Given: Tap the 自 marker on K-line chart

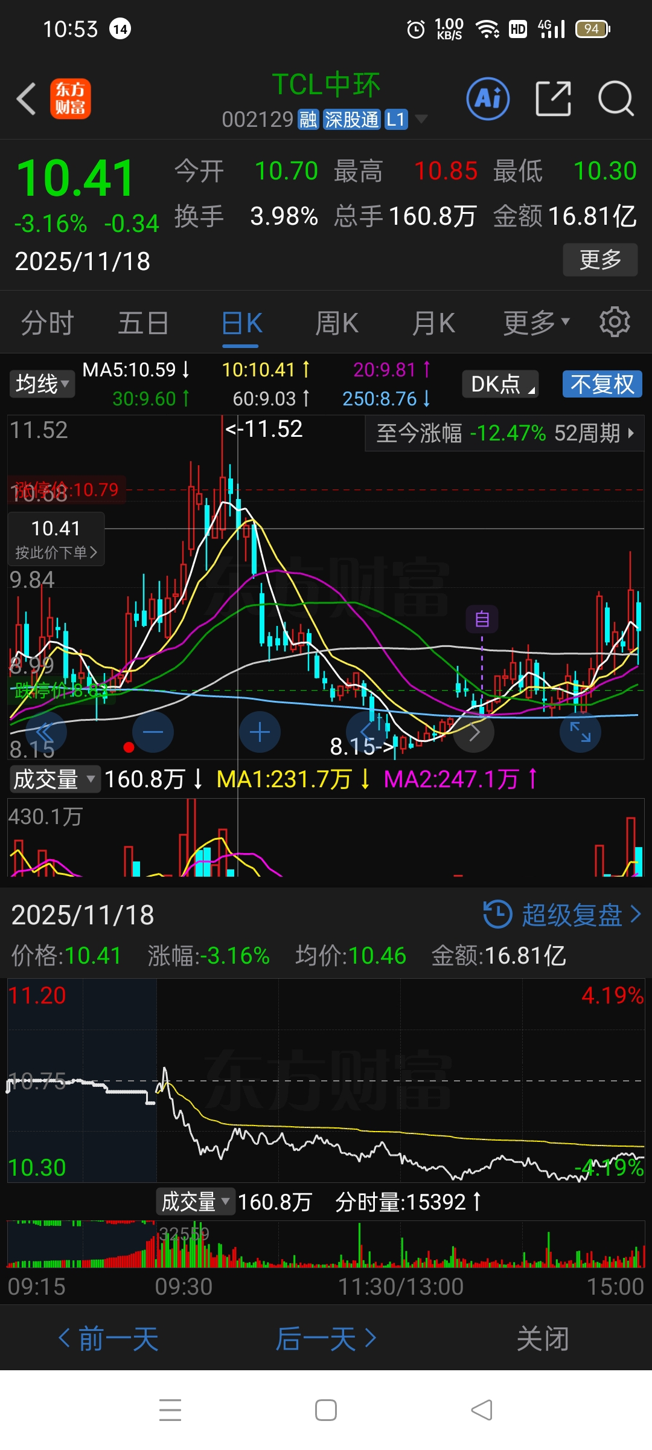Looking at the screenshot, I should [482, 619].
